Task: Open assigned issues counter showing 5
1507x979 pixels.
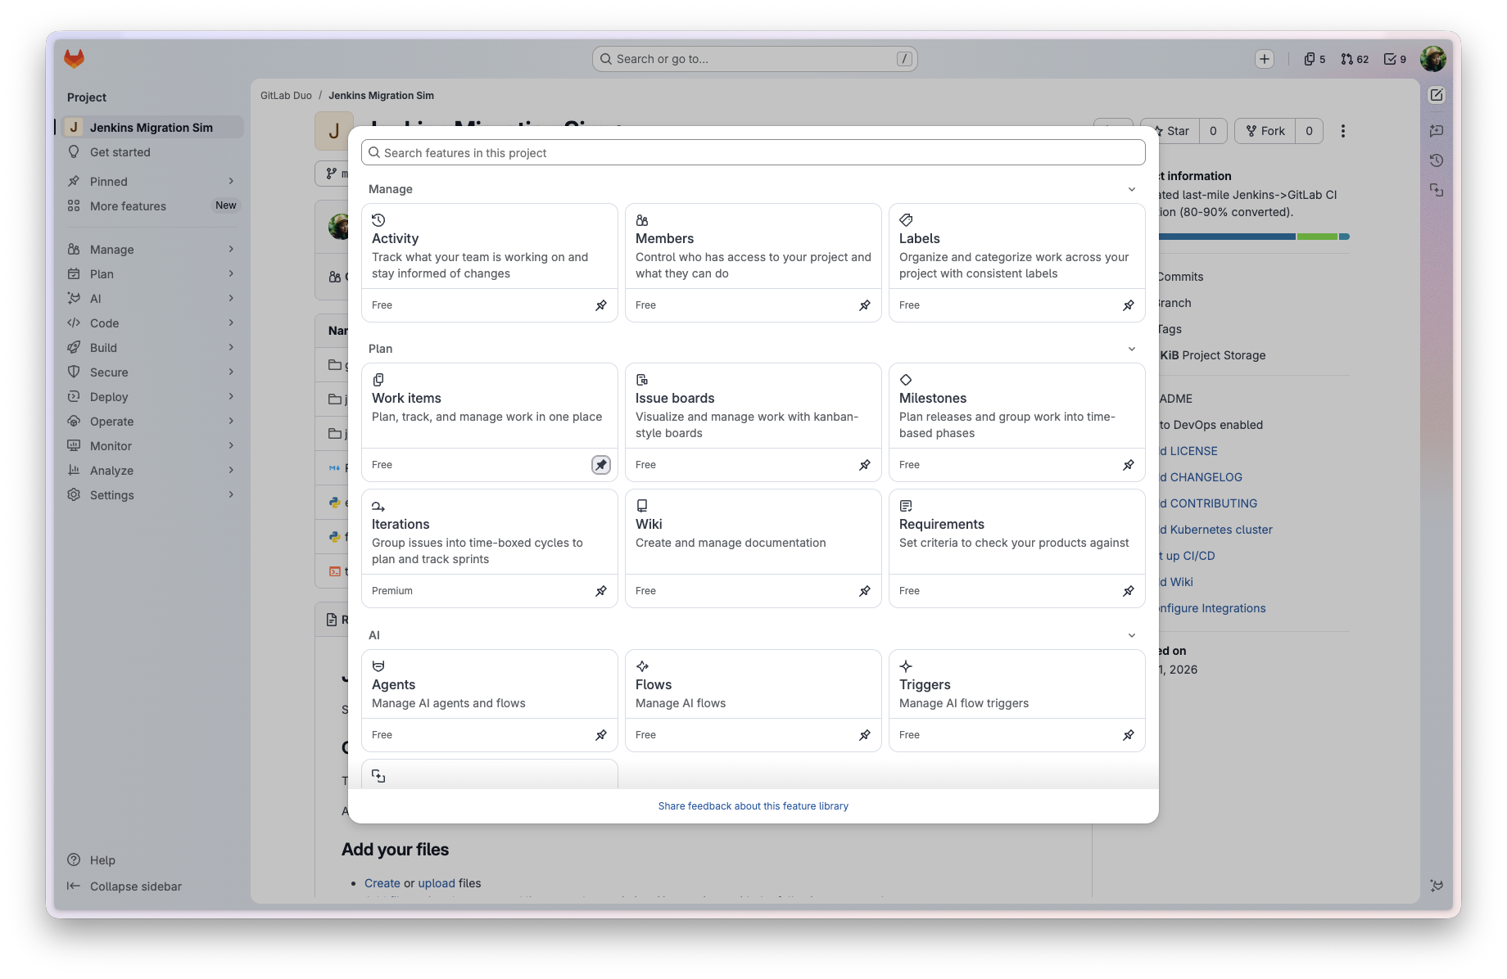Action: coord(1315,59)
